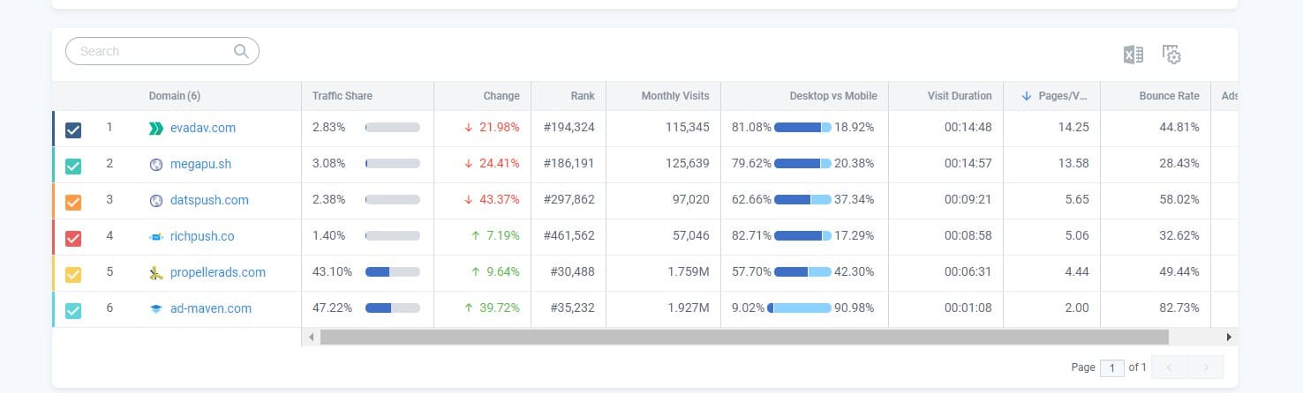Click the ad-maven.com favicon
This screenshot has height=393, width=1303.
(156, 308)
